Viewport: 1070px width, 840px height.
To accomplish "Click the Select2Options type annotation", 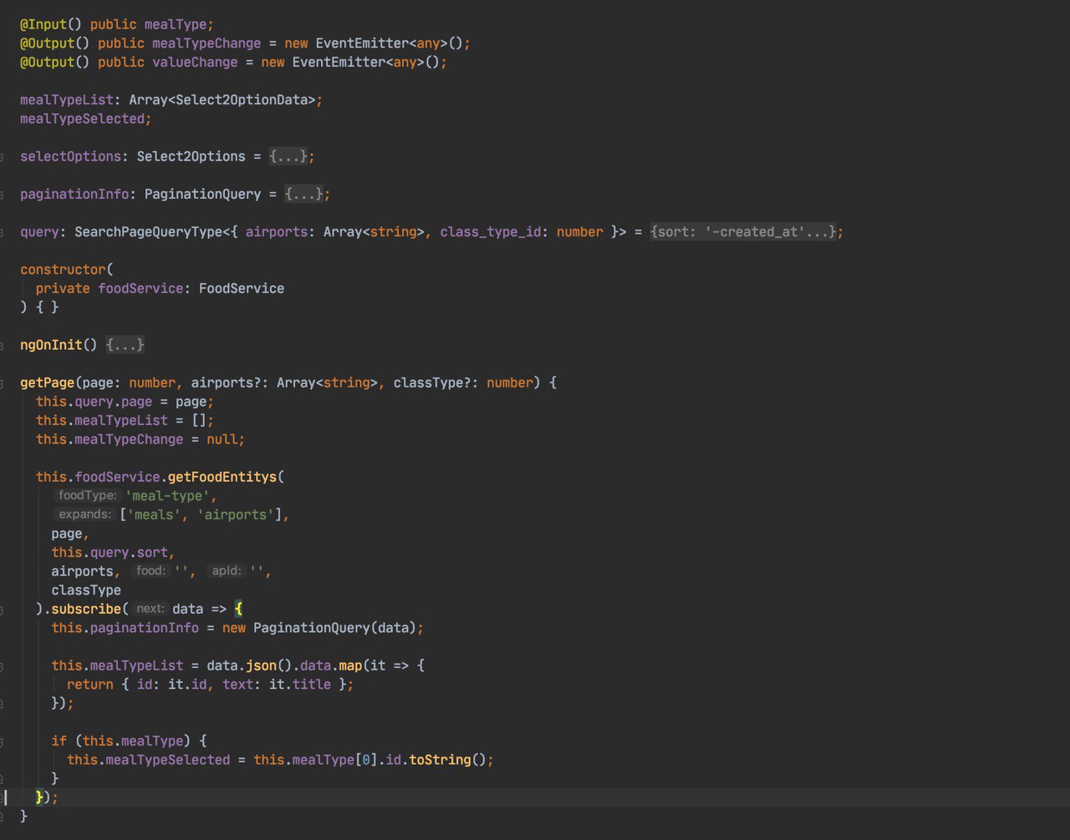I will pos(191,156).
